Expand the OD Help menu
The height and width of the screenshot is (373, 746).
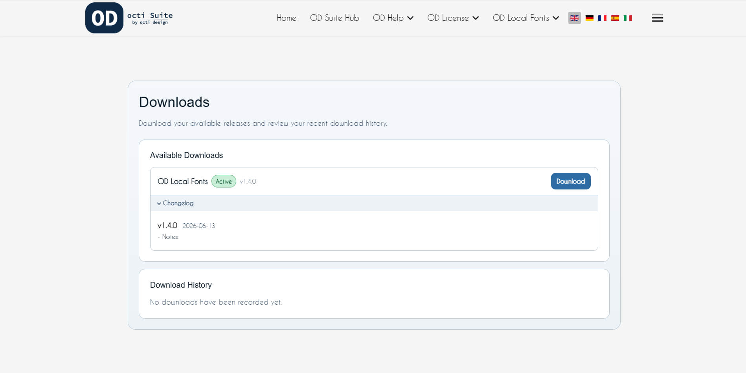point(393,18)
